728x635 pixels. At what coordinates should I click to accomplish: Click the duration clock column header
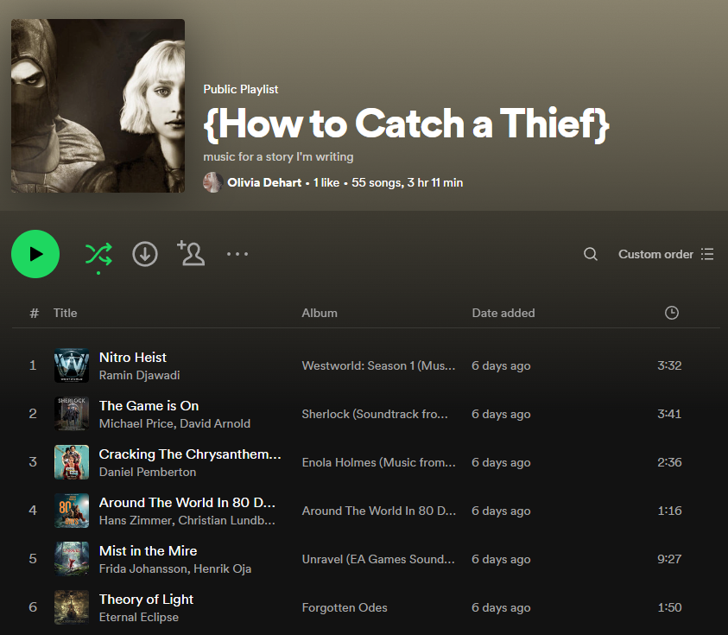tap(671, 313)
